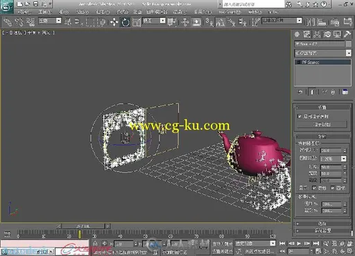The width and height of the screenshot is (355, 256).
Task: Collapse the Emission rollout header
Action: 322,137
